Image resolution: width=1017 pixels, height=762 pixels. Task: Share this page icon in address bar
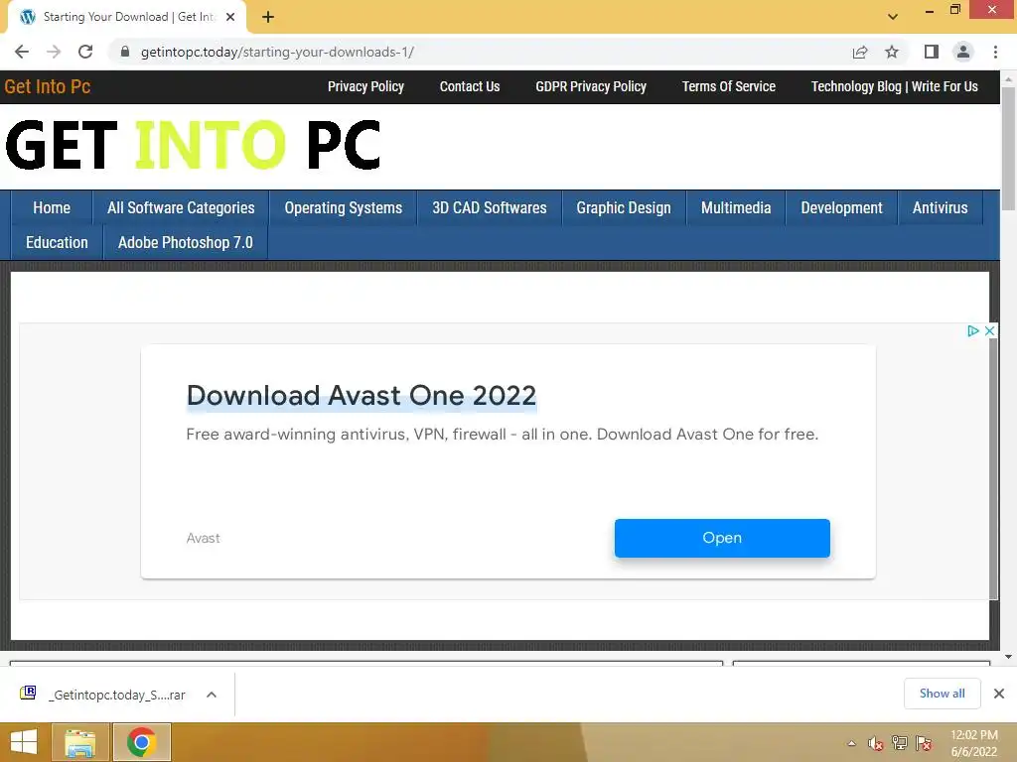[860, 52]
